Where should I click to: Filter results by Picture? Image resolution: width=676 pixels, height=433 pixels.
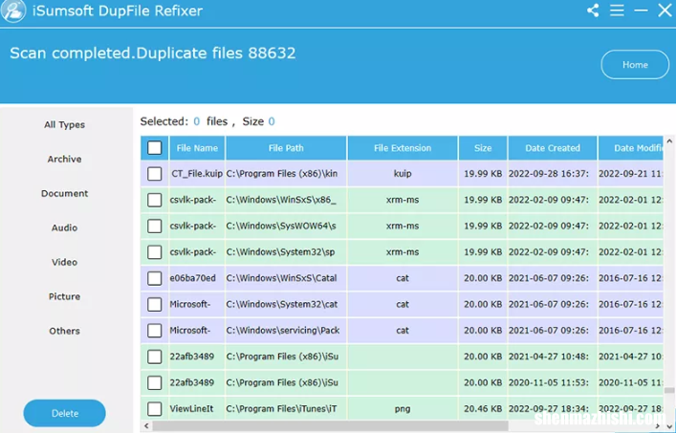click(x=65, y=296)
